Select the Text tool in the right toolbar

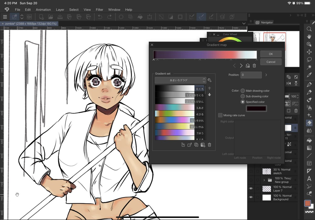click(309, 179)
